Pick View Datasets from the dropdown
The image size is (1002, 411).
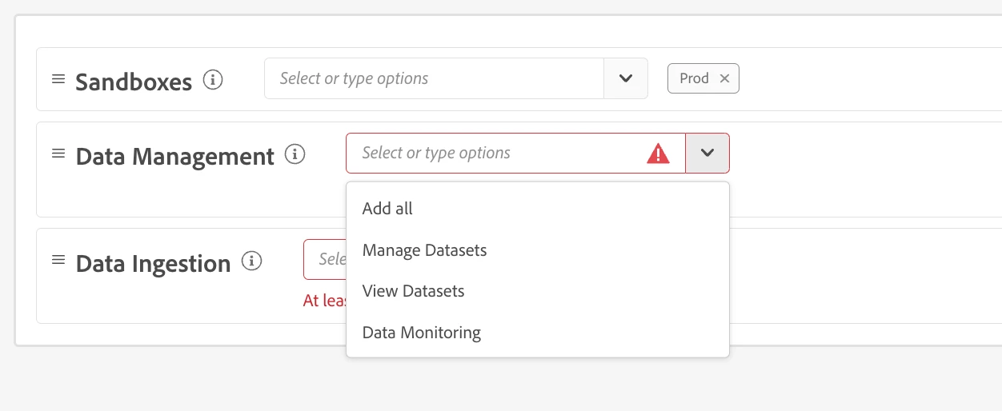(x=413, y=291)
